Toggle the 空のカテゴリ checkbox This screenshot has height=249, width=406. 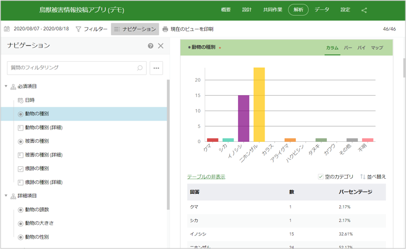320,177
